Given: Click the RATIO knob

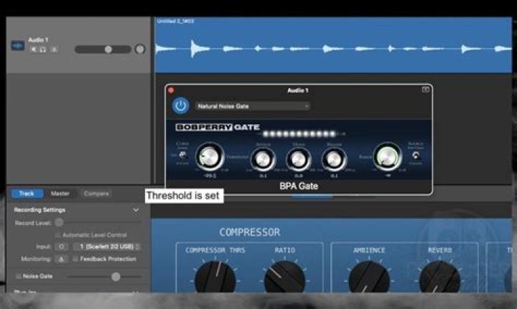Looking at the screenshot, I should (x=284, y=278).
